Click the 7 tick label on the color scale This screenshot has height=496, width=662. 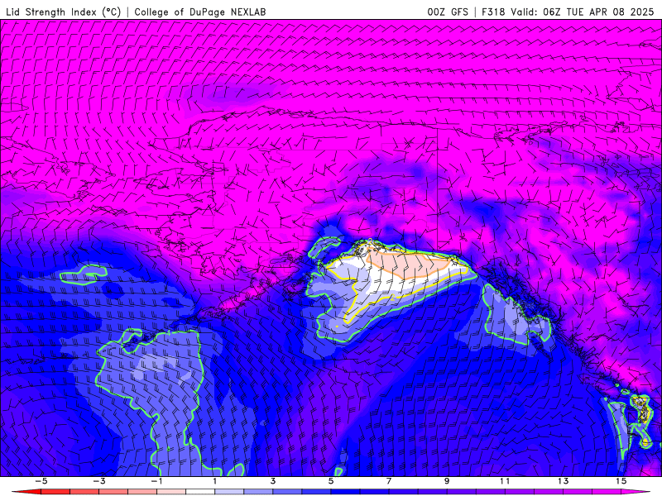[x=389, y=481]
